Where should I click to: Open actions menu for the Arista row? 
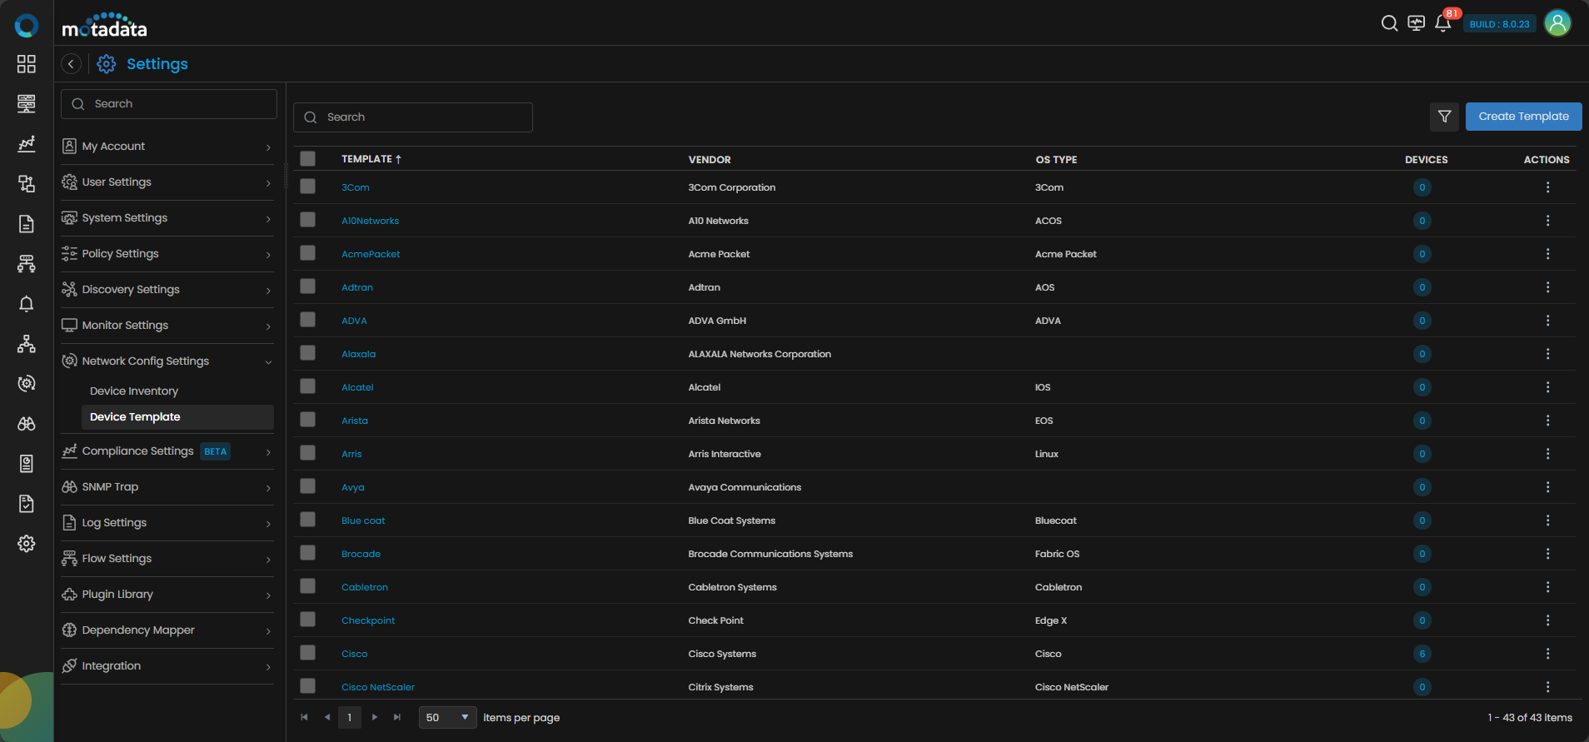(x=1547, y=421)
